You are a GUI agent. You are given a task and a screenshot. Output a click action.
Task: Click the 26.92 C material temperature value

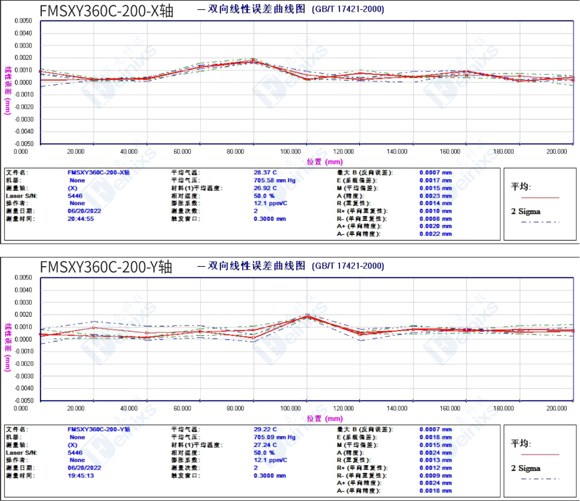pyautogui.click(x=265, y=188)
